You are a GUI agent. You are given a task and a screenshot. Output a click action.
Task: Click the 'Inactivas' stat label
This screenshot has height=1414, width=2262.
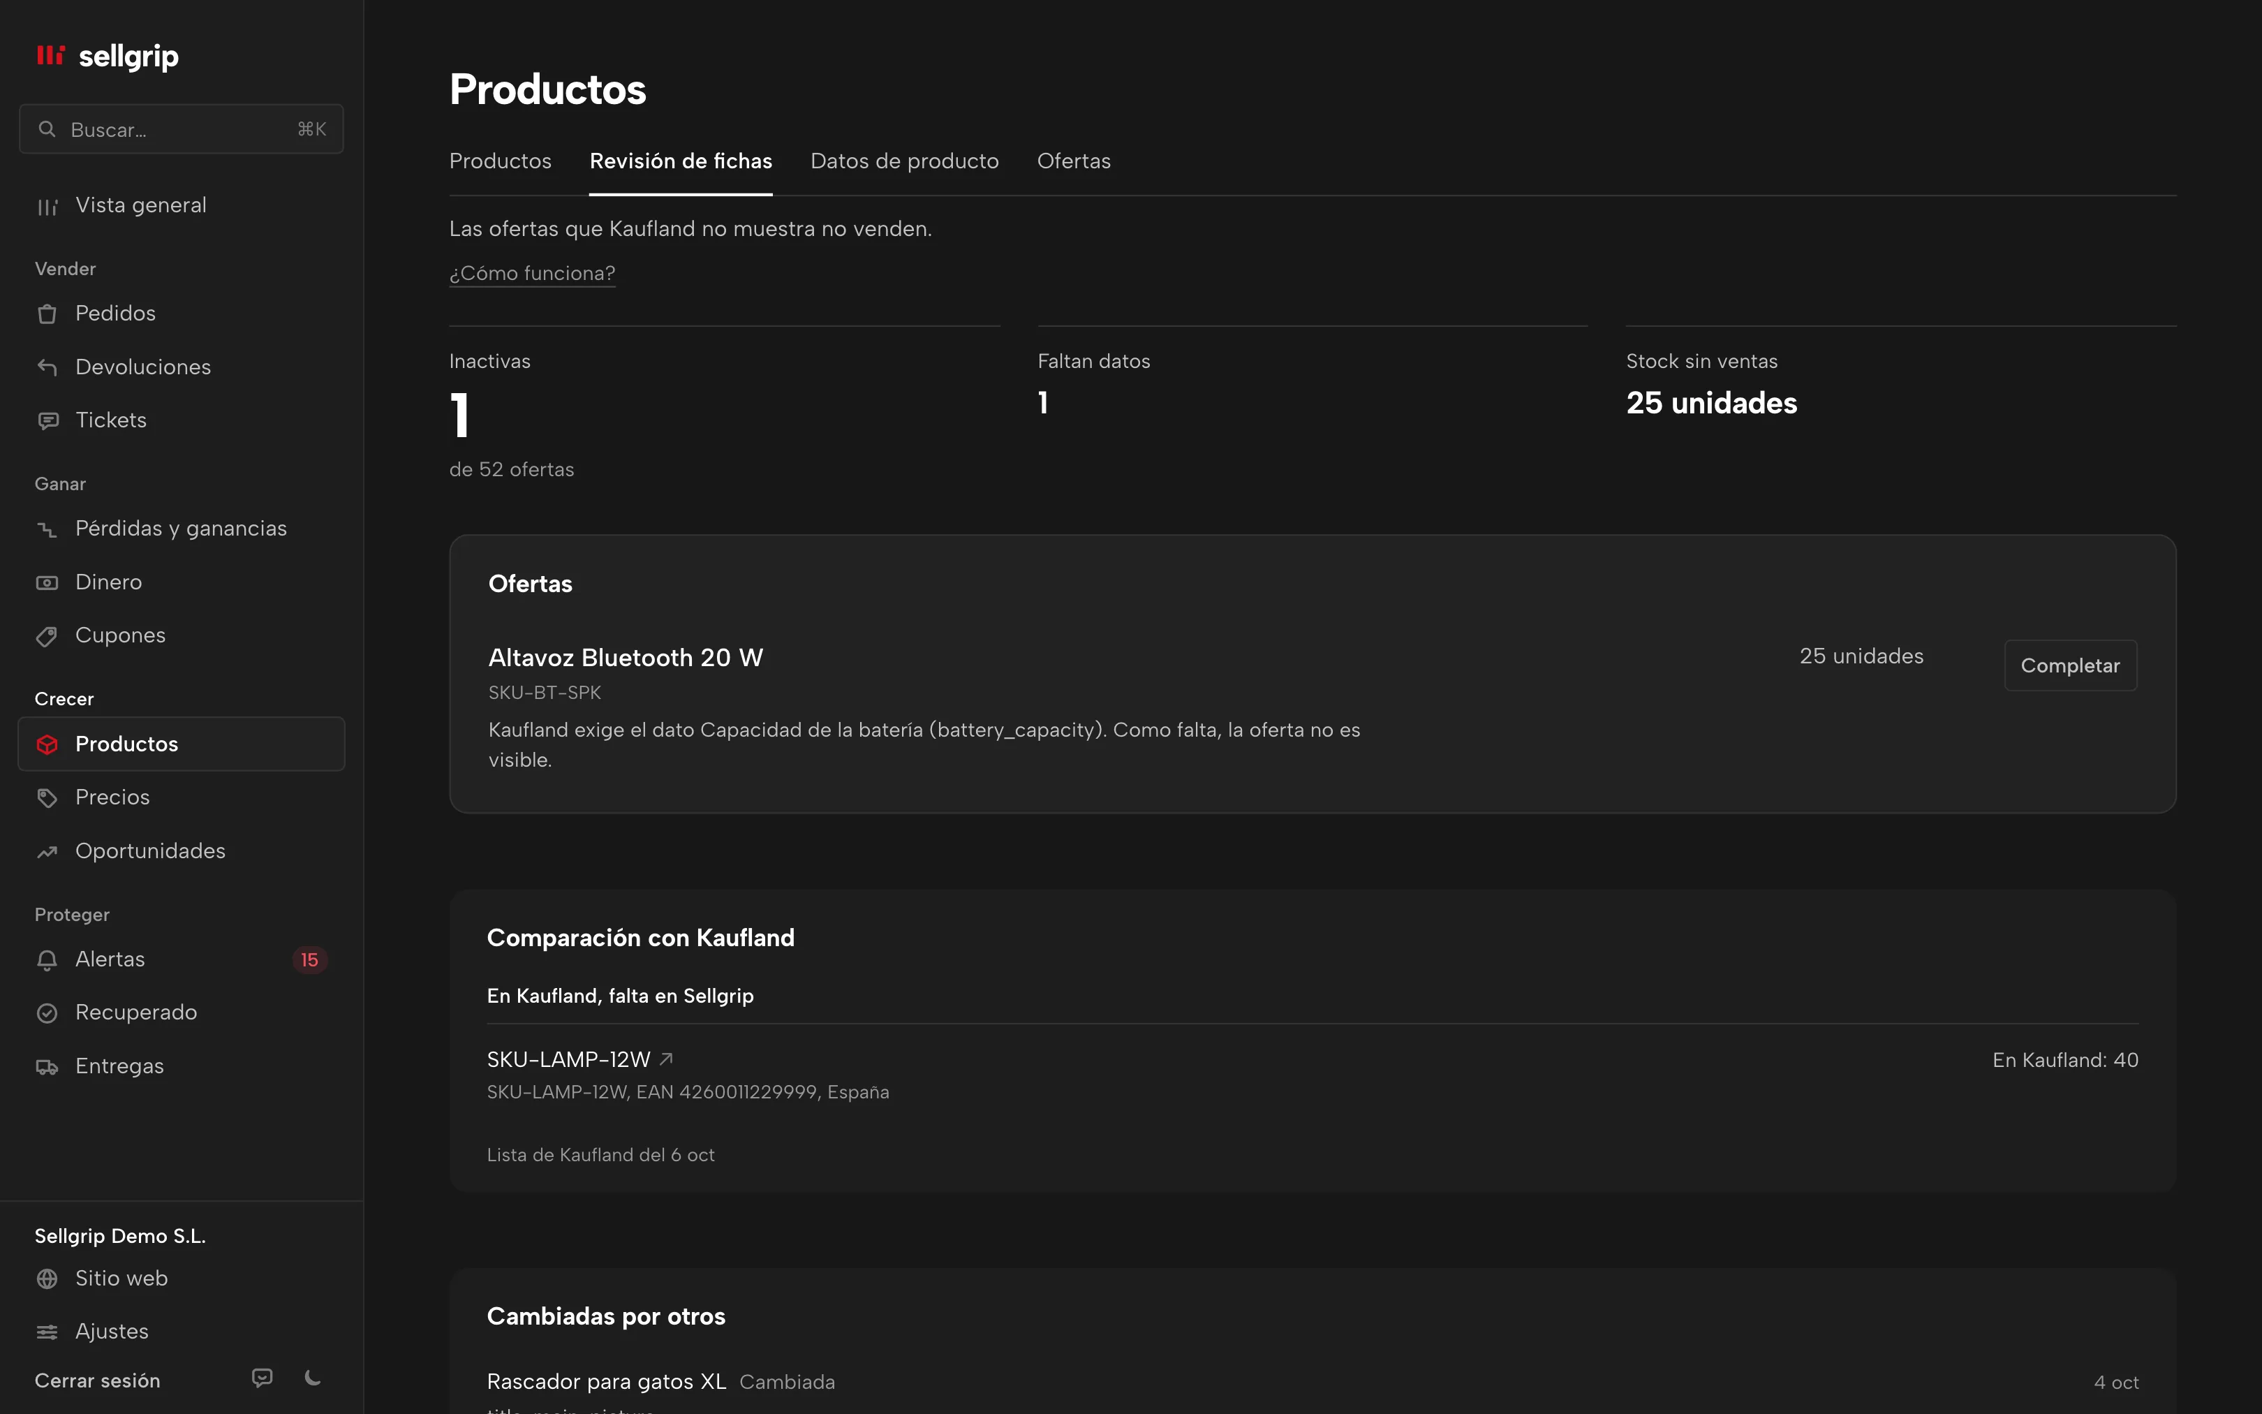pyautogui.click(x=490, y=361)
